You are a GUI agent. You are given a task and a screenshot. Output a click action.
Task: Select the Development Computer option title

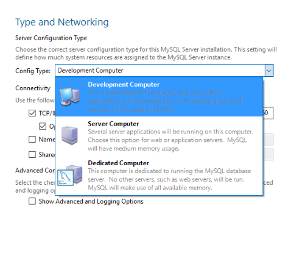[x=124, y=85]
